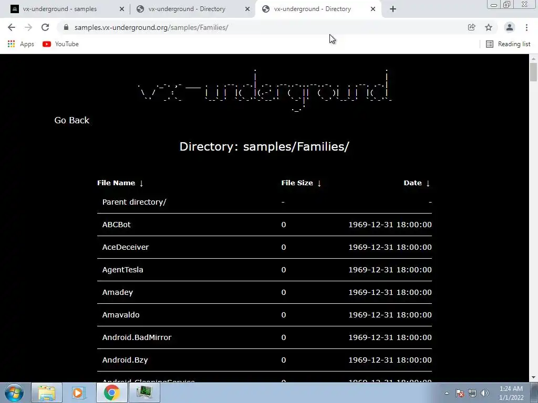Share this page icon in address bar
The height and width of the screenshot is (403, 538).
[471, 27]
